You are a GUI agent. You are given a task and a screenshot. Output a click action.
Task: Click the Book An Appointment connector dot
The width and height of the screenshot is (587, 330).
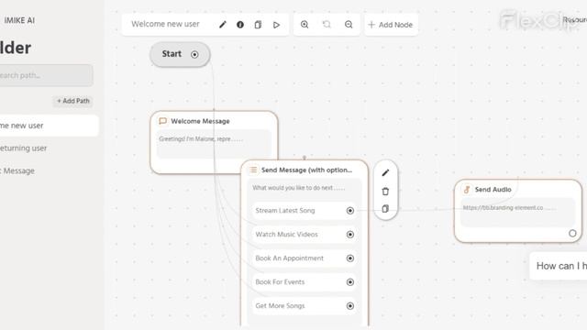click(350, 258)
